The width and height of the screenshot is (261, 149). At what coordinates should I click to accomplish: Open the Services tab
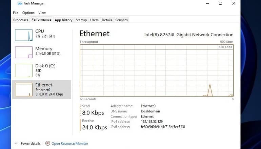pyautogui.click(x=121, y=20)
